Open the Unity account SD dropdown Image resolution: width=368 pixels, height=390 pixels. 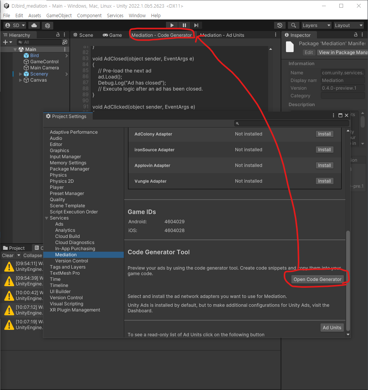(15, 25)
